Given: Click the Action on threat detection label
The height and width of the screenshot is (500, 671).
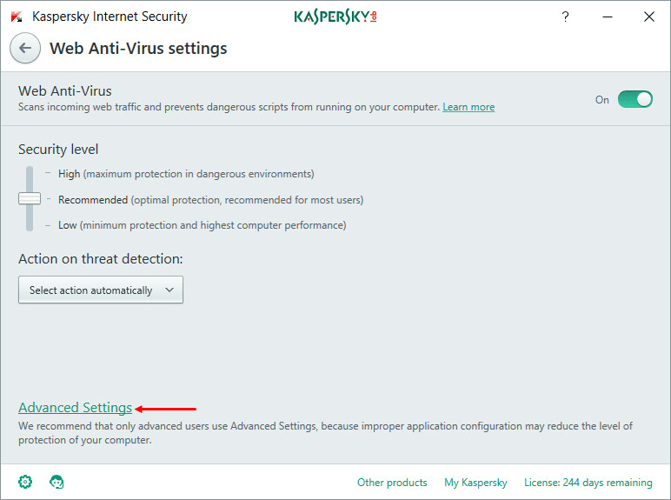Looking at the screenshot, I should point(101,259).
